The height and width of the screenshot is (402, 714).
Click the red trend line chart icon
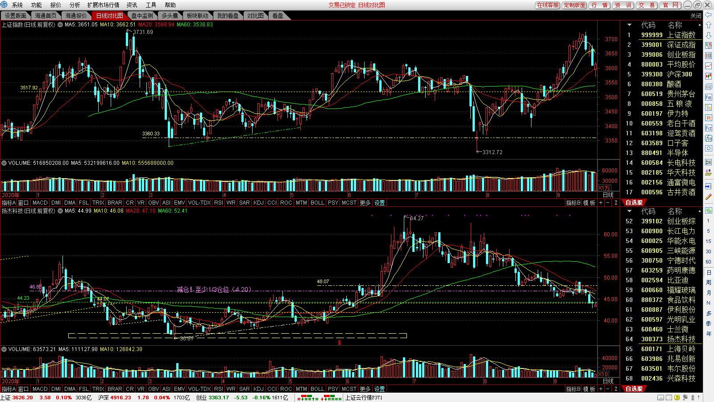(708, 66)
